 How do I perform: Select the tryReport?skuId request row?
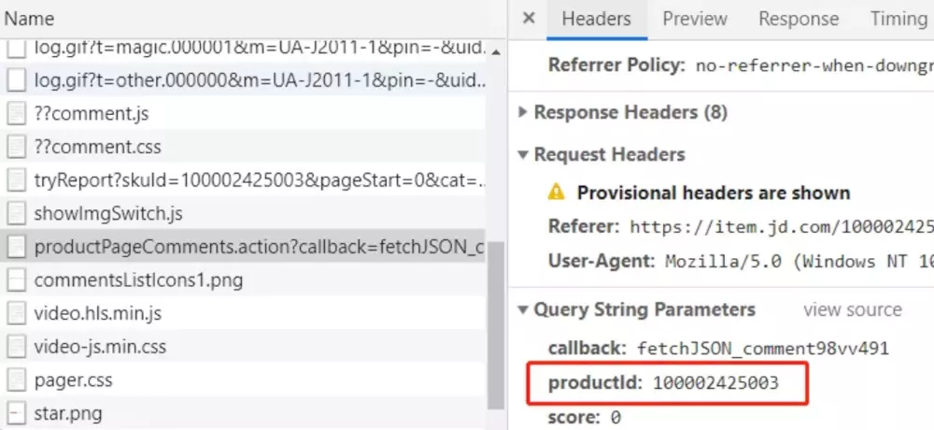[x=259, y=180]
